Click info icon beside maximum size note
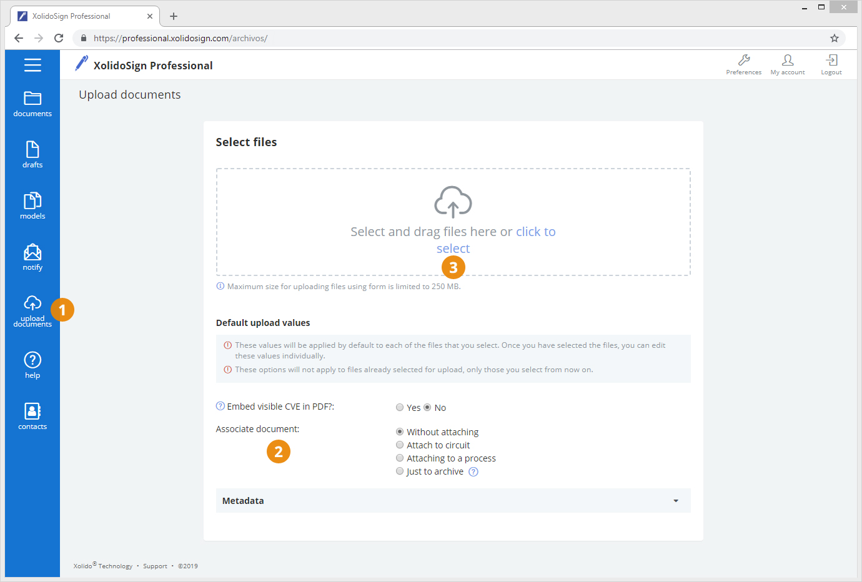 click(x=220, y=286)
